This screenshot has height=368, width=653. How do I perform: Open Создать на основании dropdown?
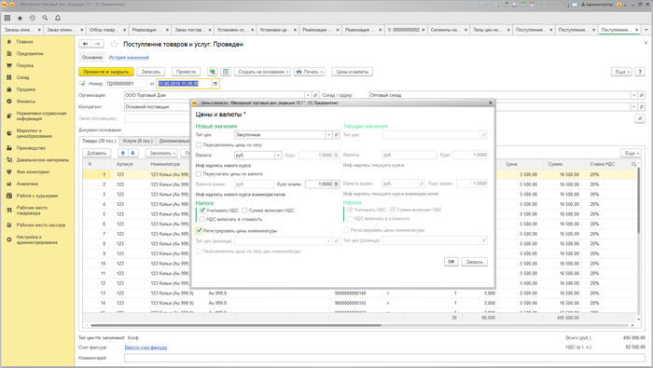262,72
